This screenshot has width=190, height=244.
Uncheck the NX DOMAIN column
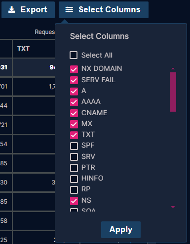(x=74, y=69)
